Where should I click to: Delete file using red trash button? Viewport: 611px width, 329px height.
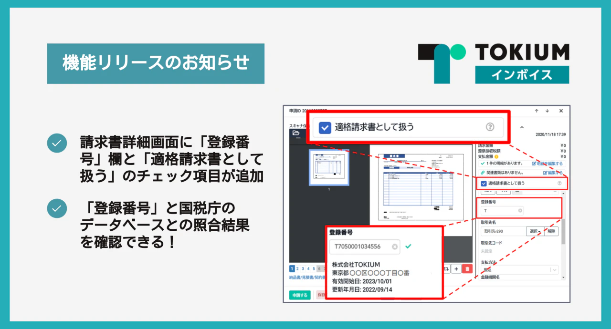[x=467, y=269]
